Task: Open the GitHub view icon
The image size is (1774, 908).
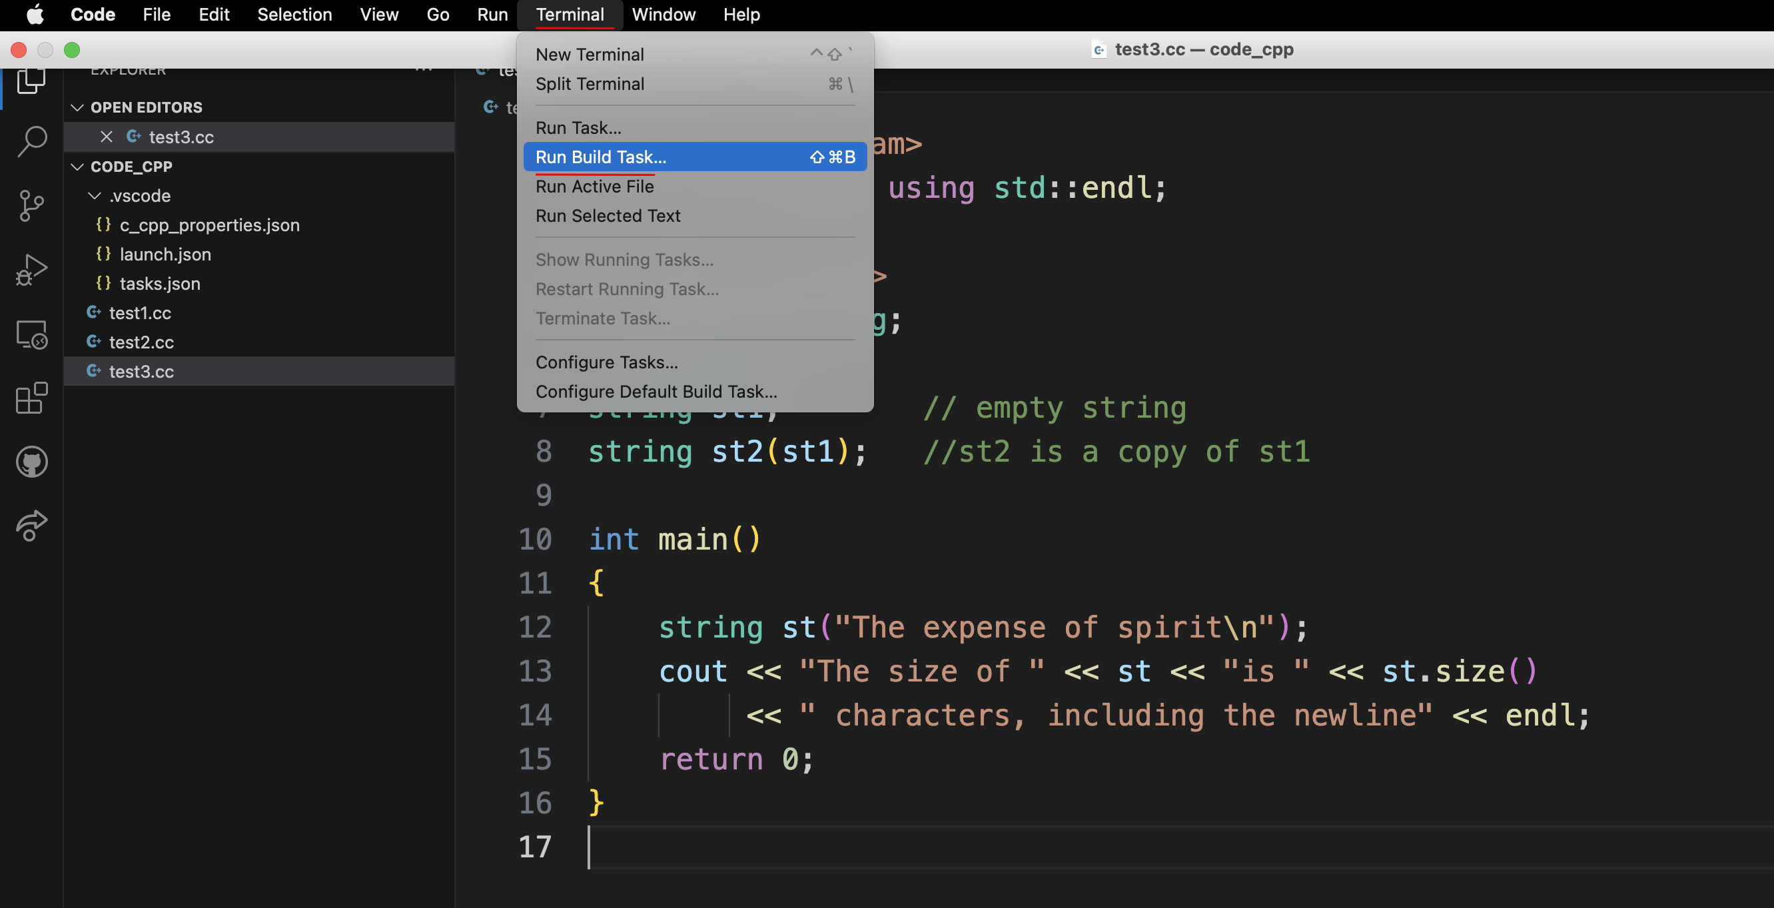Action: click(31, 462)
